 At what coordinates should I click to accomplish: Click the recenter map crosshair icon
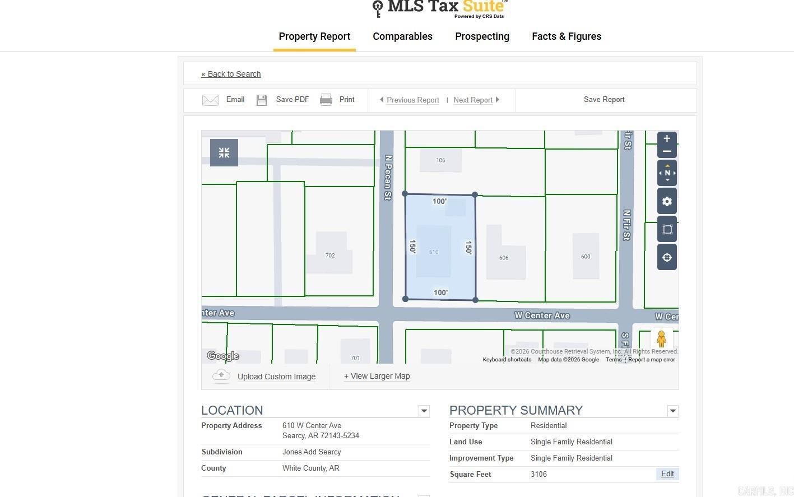click(x=667, y=258)
